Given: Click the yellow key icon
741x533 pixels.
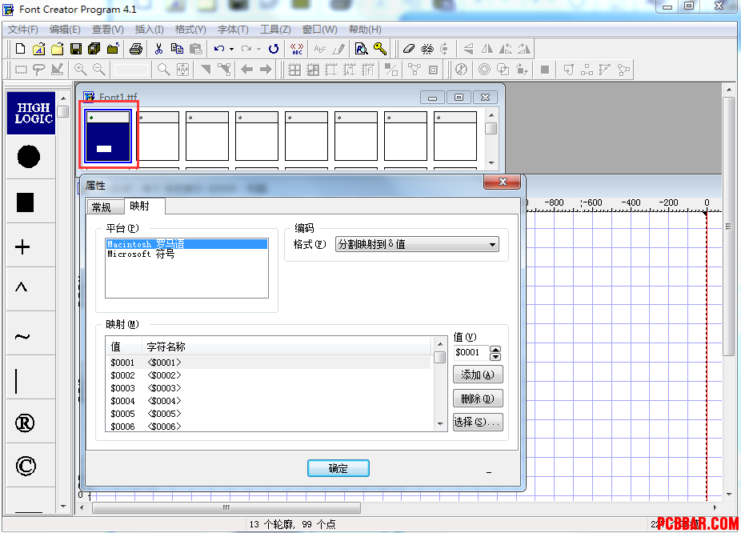Looking at the screenshot, I should click(380, 49).
